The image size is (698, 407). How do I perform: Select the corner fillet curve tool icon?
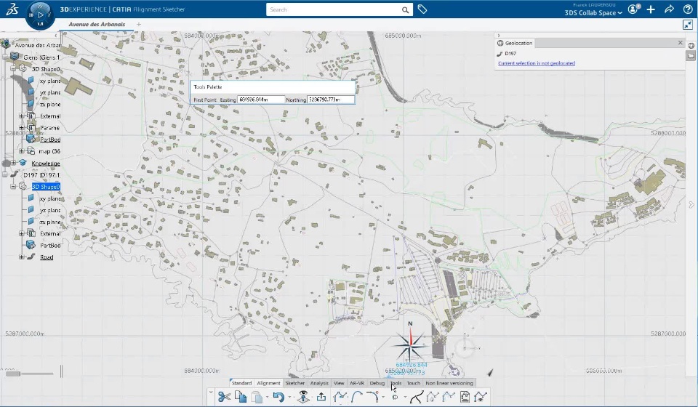point(372,396)
